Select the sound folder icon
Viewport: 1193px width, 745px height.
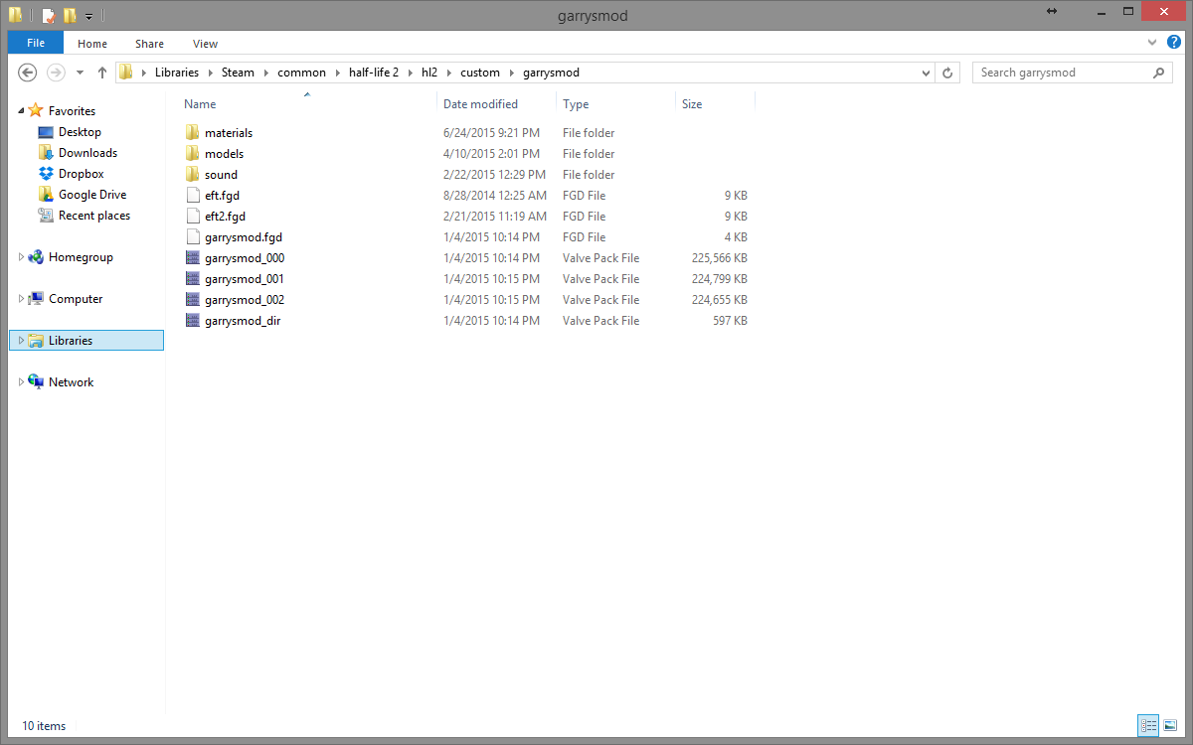point(193,175)
